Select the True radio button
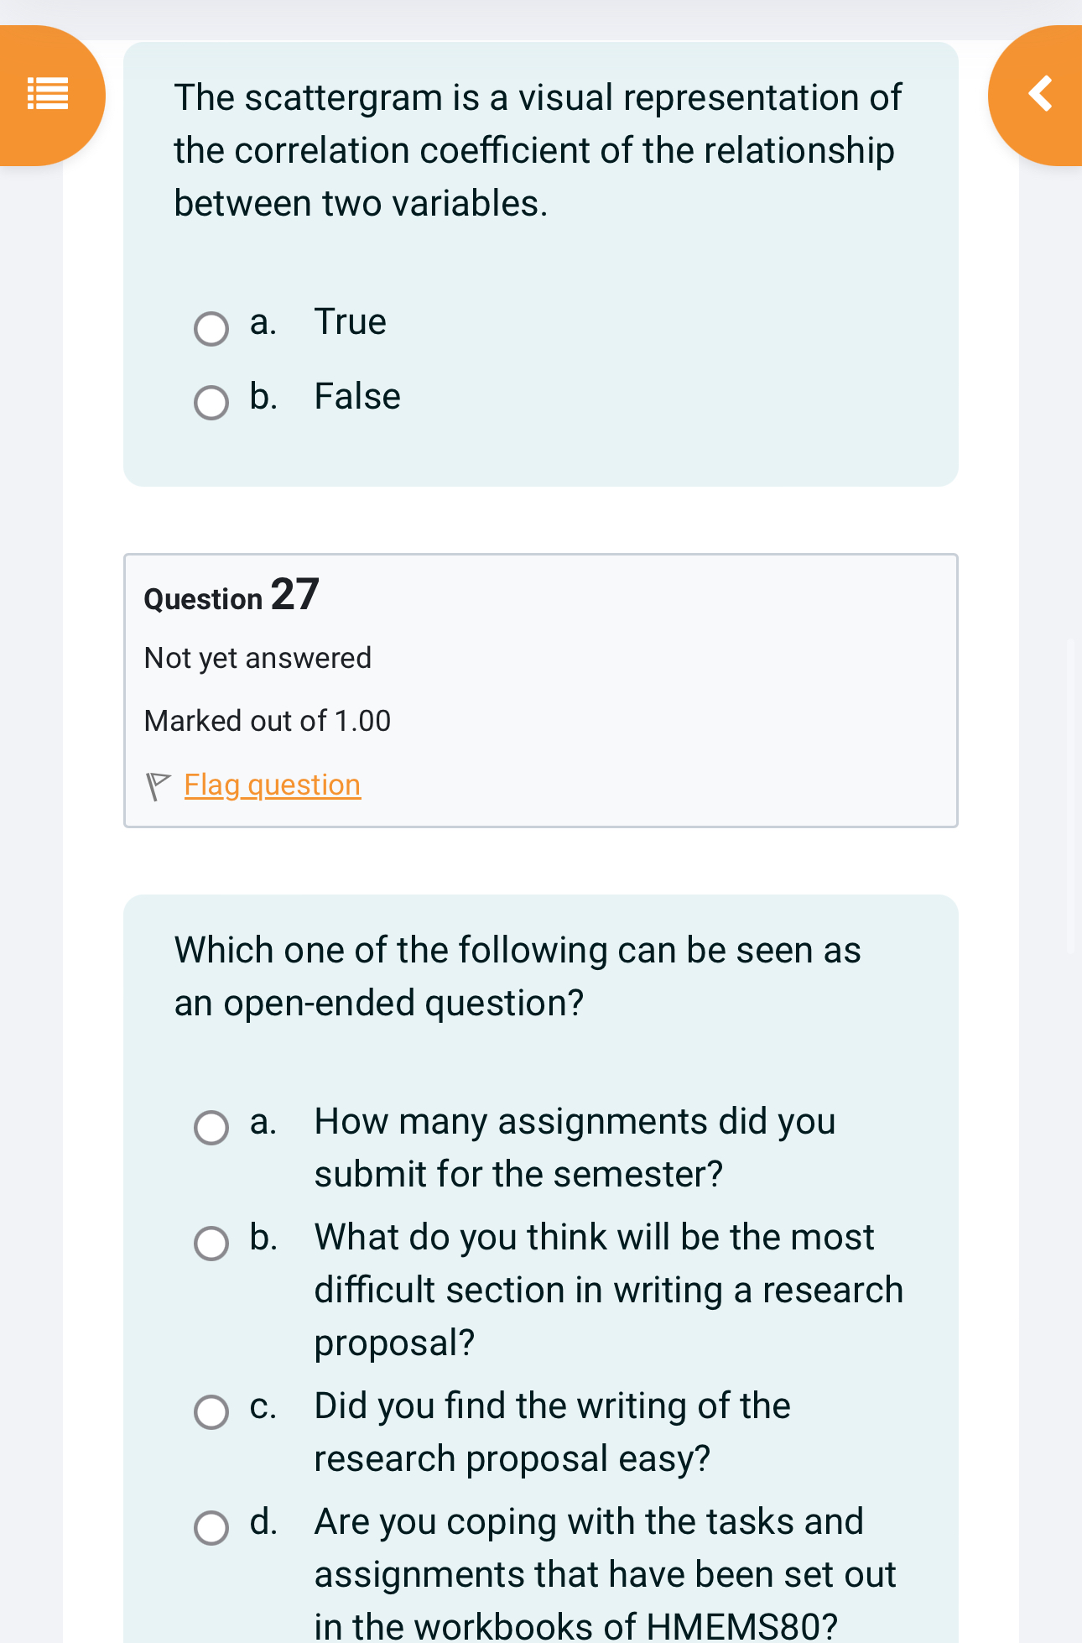 pyautogui.click(x=211, y=329)
